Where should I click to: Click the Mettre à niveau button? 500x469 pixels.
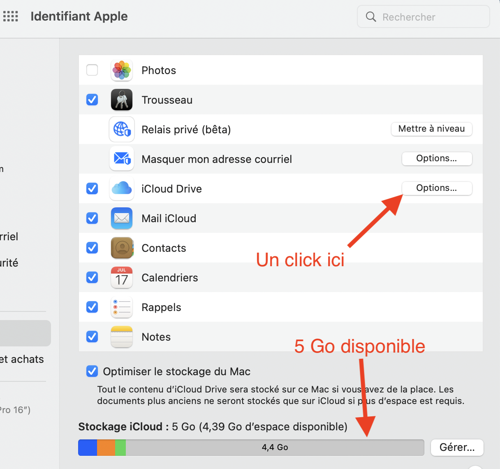(x=431, y=129)
